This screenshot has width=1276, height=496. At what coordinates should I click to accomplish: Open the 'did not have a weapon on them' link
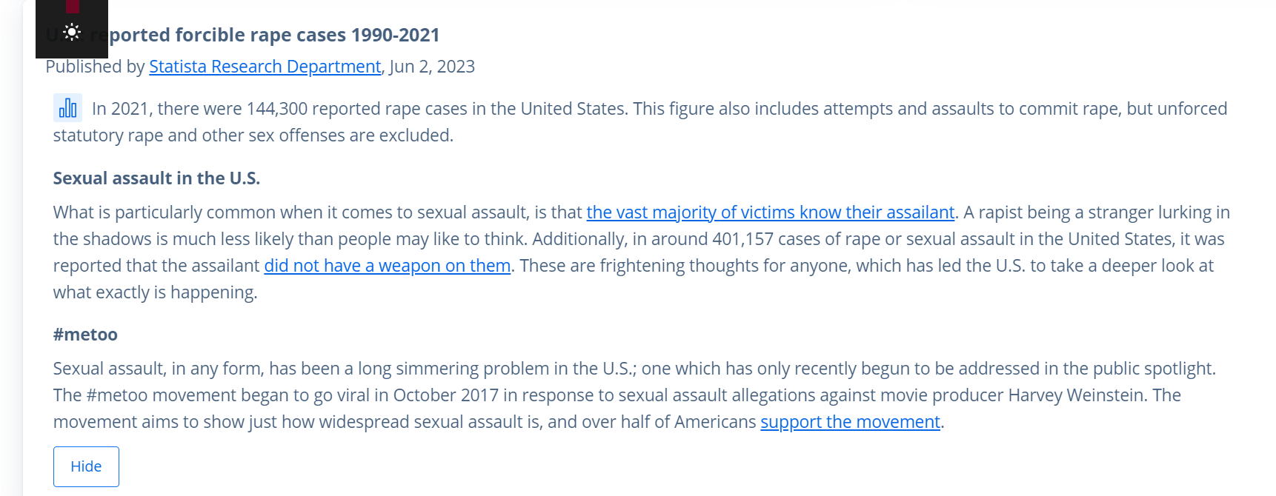[388, 266]
